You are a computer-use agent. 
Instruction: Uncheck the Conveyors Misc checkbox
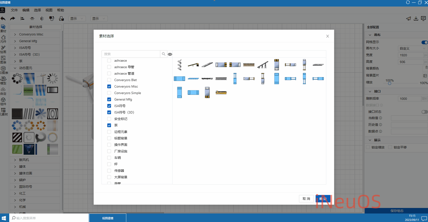click(x=109, y=86)
